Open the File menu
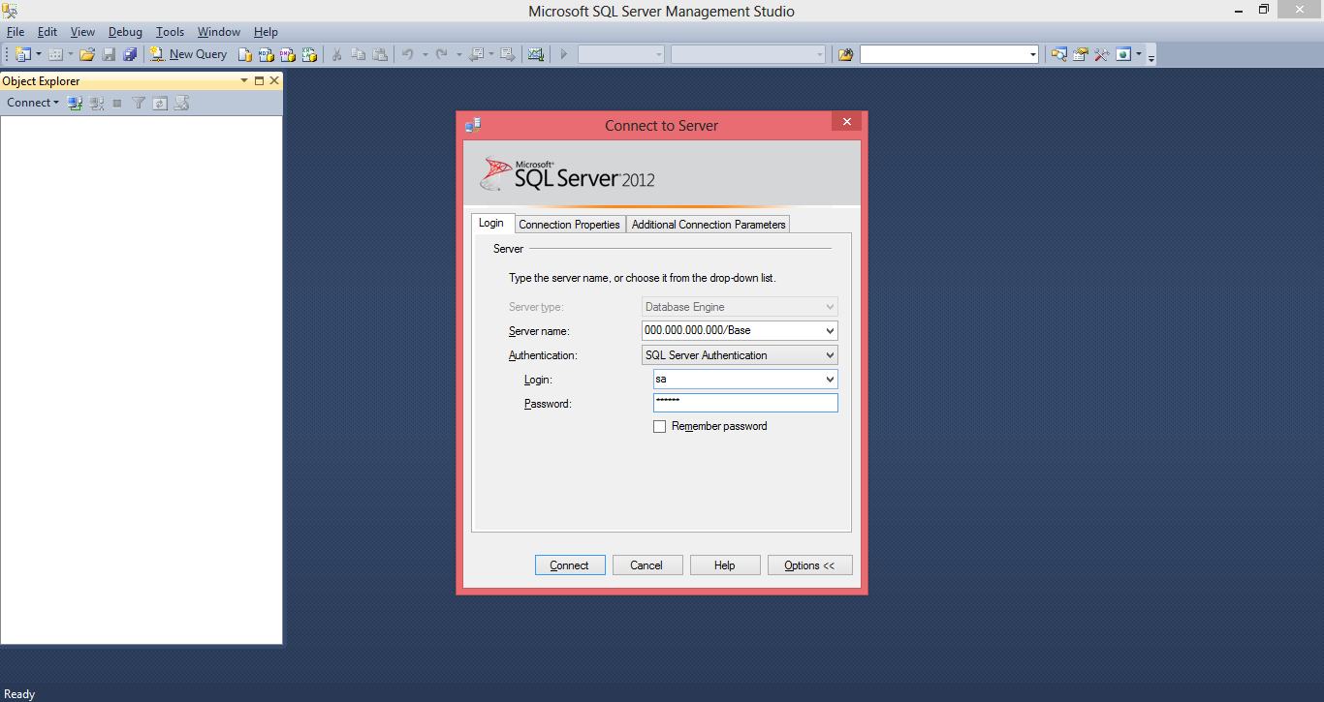Screen dimensions: 1324x702 [16, 32]
